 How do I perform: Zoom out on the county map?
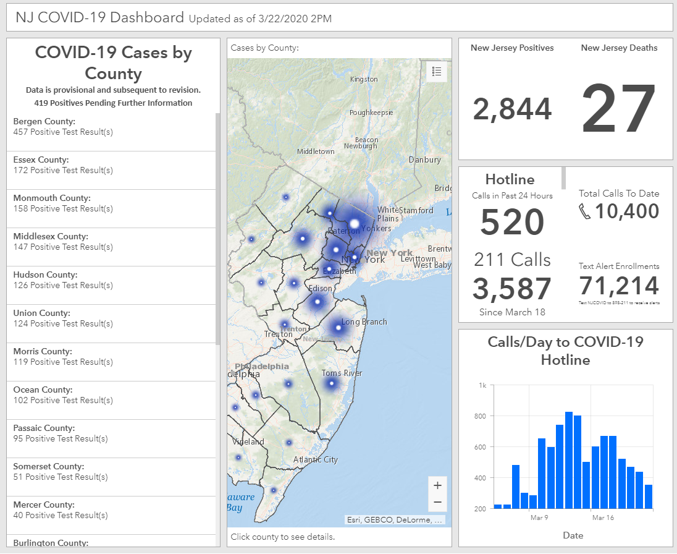coord(437,502)
